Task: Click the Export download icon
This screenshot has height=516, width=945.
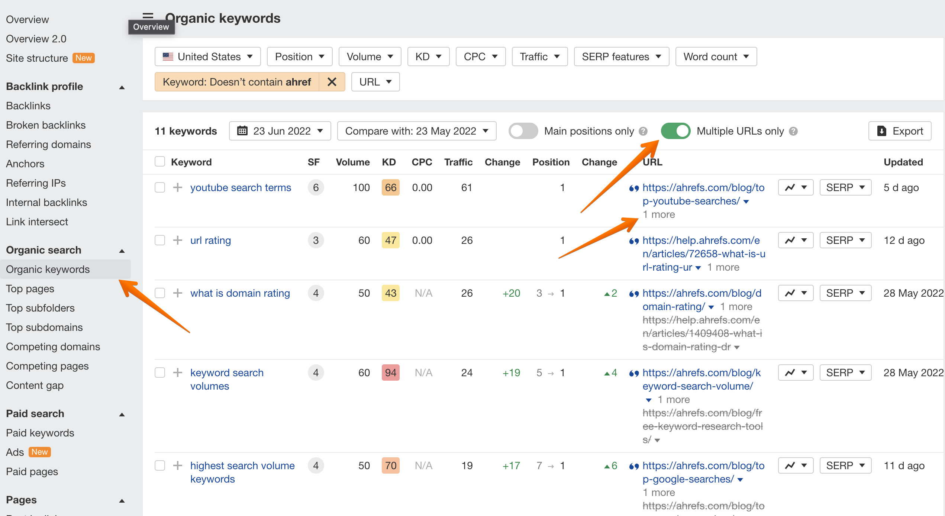Action: 881,131
